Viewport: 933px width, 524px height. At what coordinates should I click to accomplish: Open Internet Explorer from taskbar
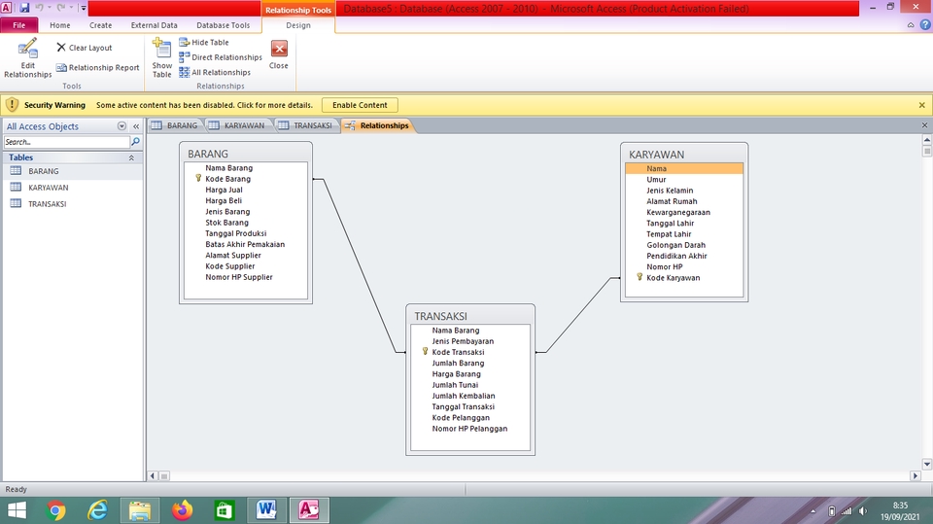tap(97, 510)
